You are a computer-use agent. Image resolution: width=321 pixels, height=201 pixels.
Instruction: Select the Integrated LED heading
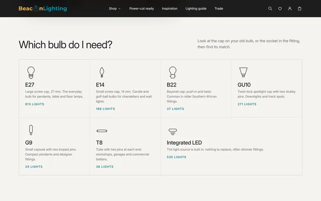pos(184,143)
